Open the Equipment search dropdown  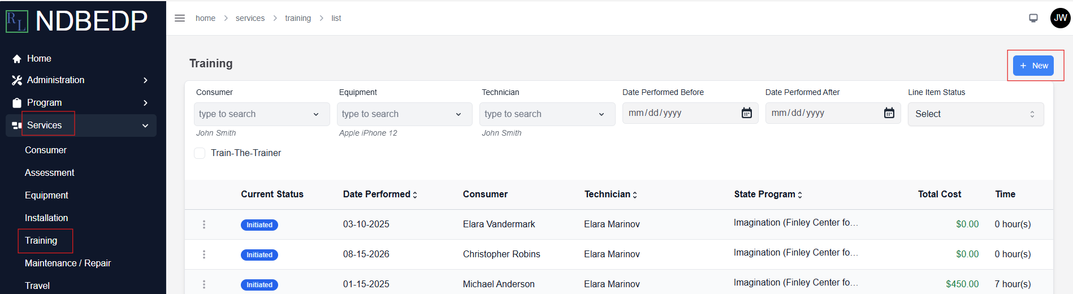[x=404, y=114]
